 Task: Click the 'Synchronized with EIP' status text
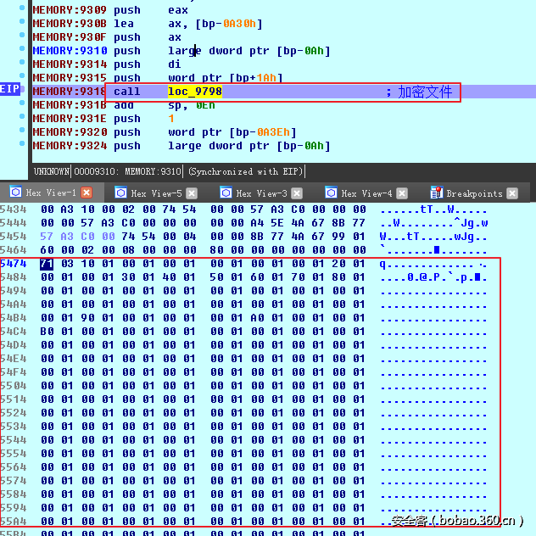click(x=247, y=171)
